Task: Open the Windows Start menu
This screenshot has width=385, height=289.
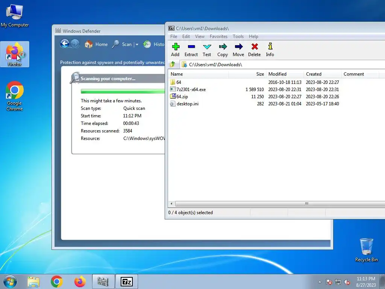Action: click(10, 281)
